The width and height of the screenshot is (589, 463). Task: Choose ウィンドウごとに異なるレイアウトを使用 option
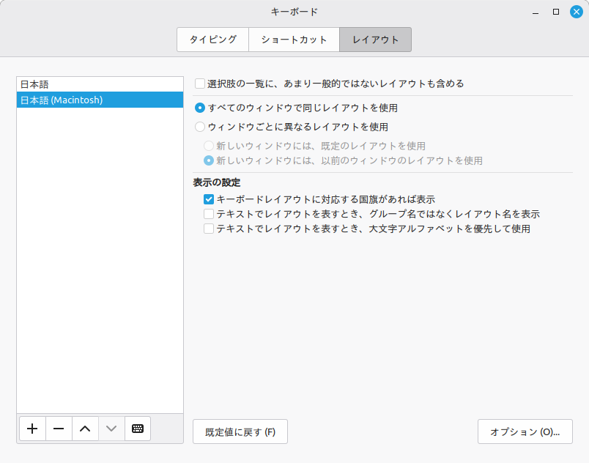click(199, 126)
